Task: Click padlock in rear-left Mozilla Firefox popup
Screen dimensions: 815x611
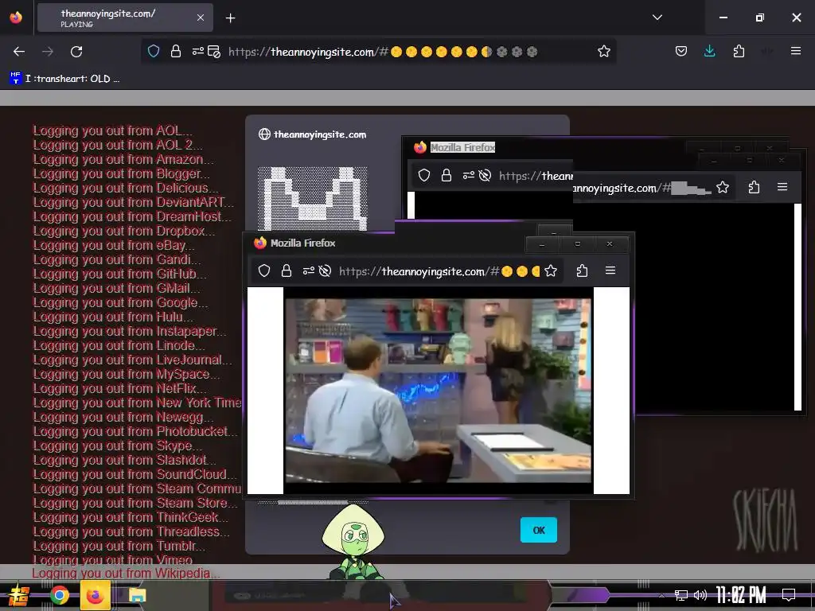Action: [446, 176]
